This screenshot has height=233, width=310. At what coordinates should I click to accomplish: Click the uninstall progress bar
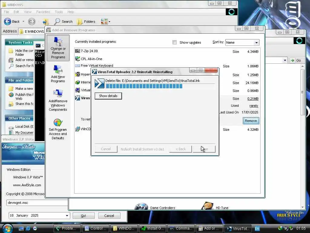(160, 86)
